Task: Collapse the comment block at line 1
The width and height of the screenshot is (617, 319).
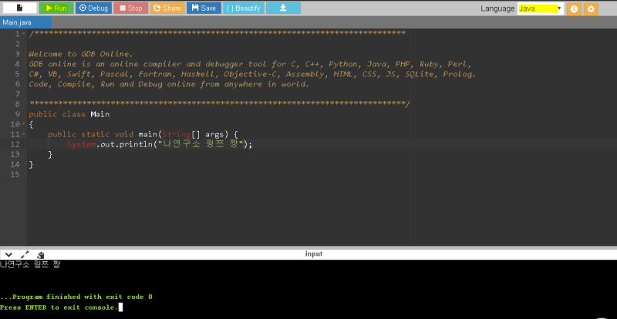Action: 24,34
